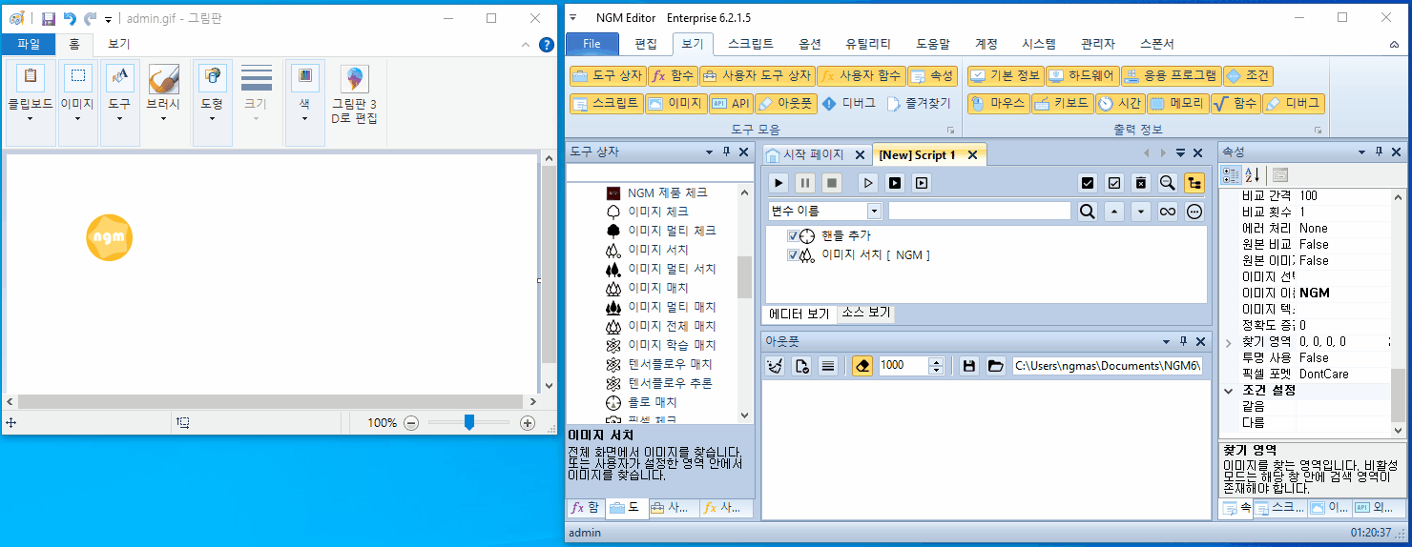1412x547 pixels.
Task: Switch to the 시작 페이지 document tab
Action: tap(813, 154)
